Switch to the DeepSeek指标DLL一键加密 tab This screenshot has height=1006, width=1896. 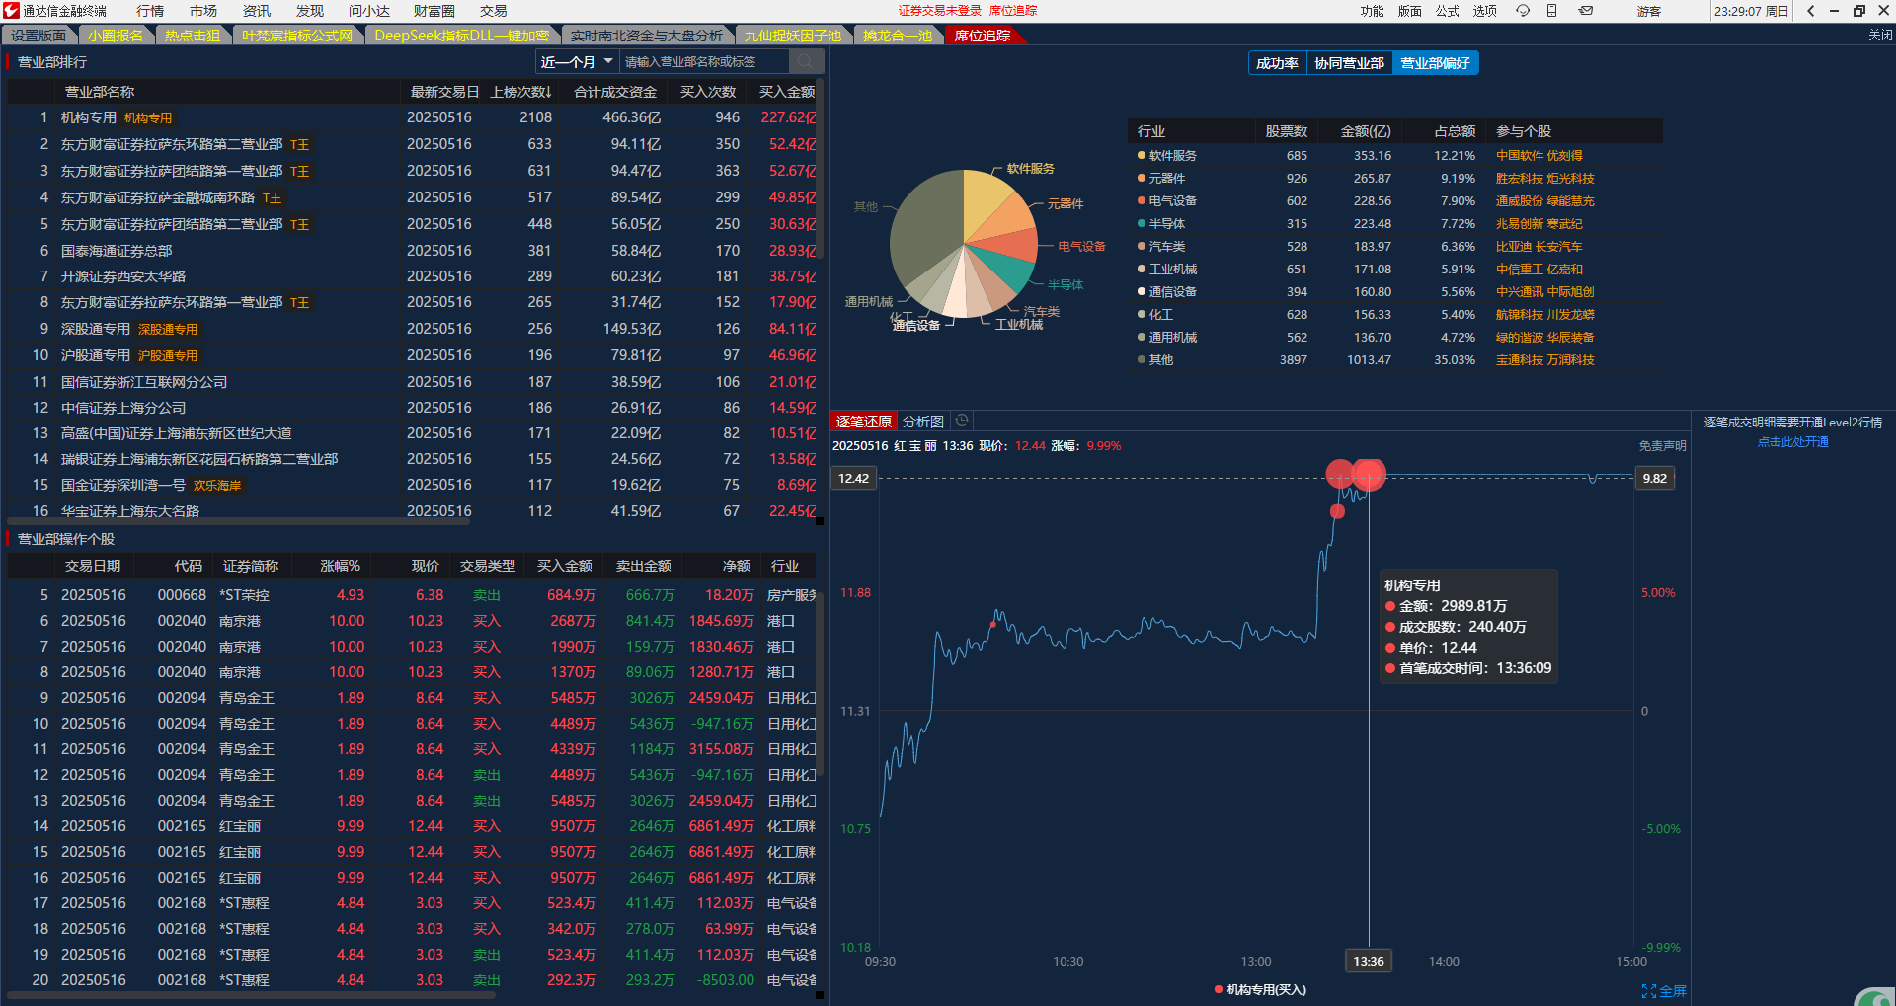pos(461,36)
